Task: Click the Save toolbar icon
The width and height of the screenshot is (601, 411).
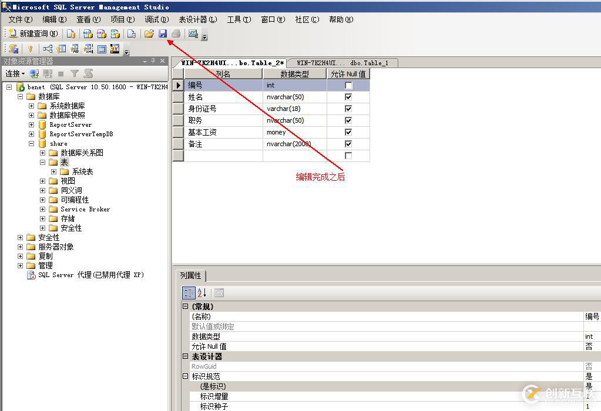Action: 163,34
